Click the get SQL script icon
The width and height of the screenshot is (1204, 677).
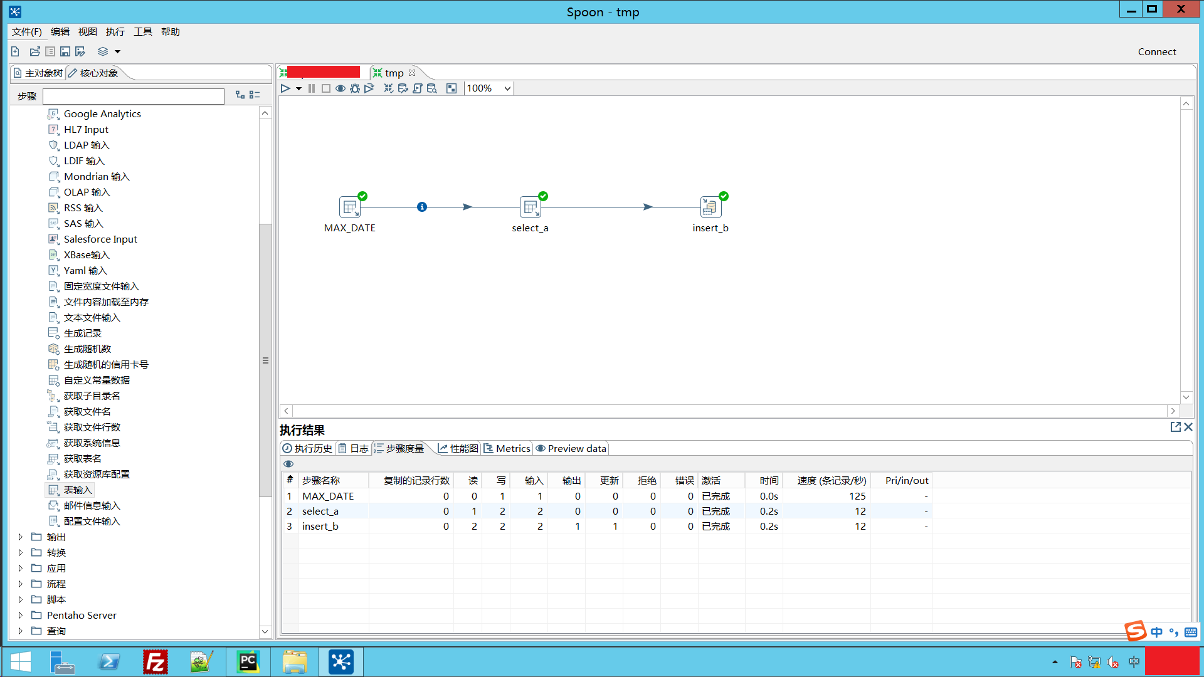[418, 88]
